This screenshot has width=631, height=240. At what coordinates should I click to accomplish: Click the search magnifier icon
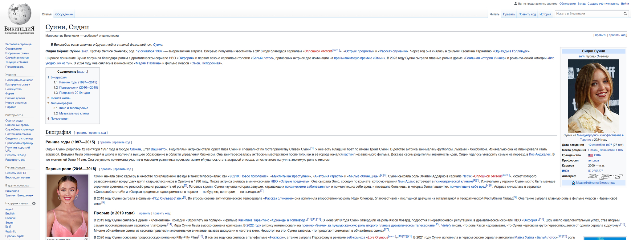coord(625,14)
